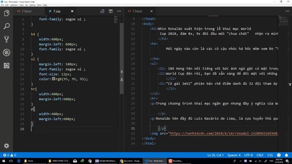Open Microsoft Edge from taskbar
Image resolution: width=292 pixels, height=164 pixels.
(x=19, y=161)
